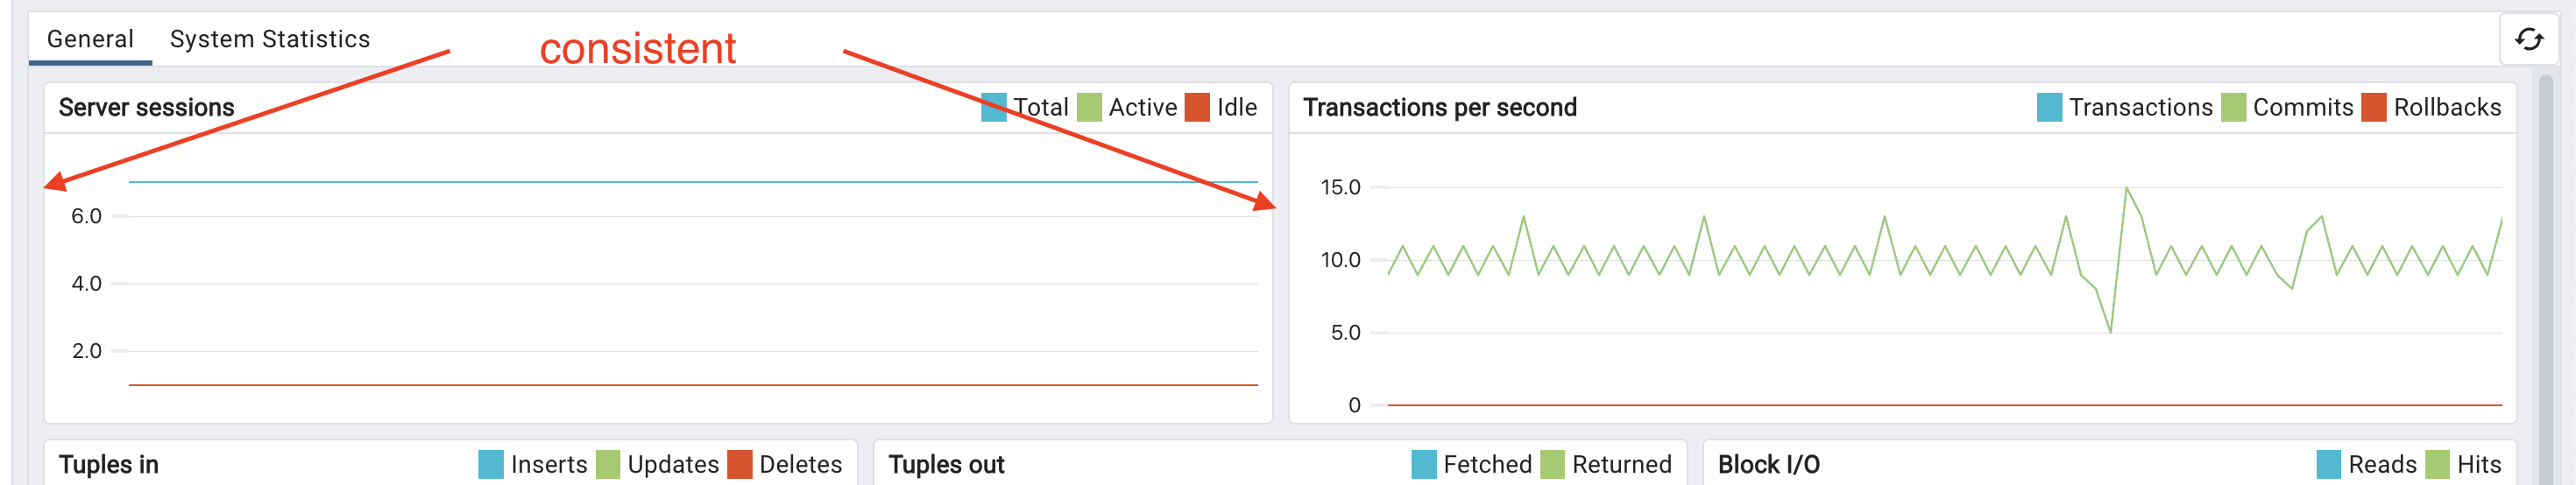Click the Deletes legend in Tuples in
This screenshot has height=485, width=2576.
coord(785,464)
